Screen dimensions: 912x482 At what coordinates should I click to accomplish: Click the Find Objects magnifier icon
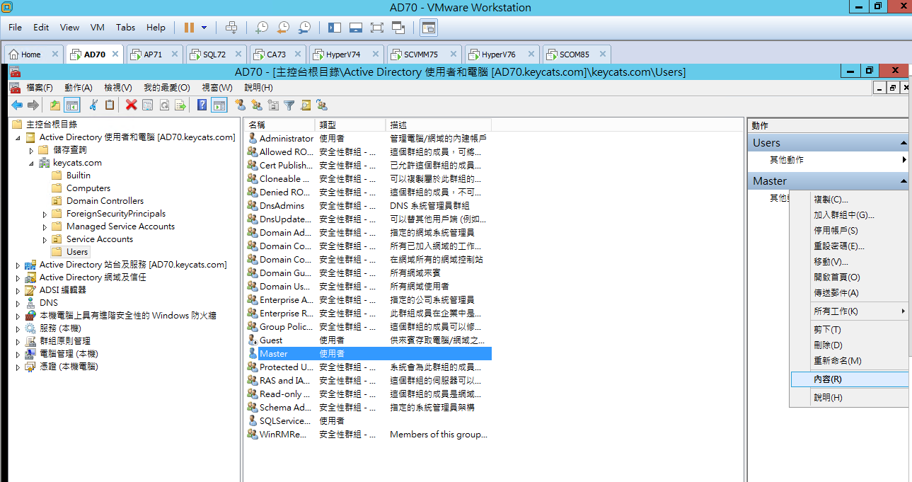(x=306, y=105)
